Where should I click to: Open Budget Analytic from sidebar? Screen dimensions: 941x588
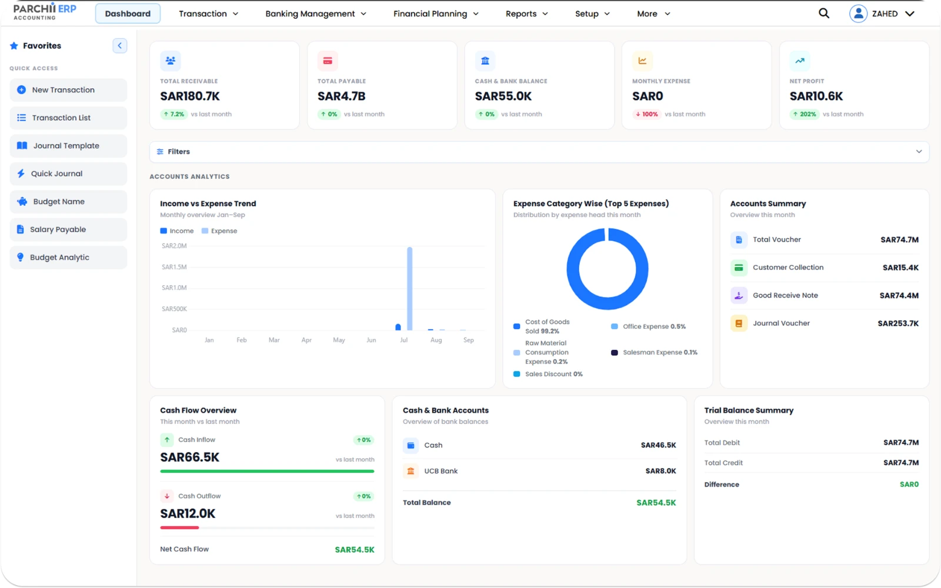[68, 258]
